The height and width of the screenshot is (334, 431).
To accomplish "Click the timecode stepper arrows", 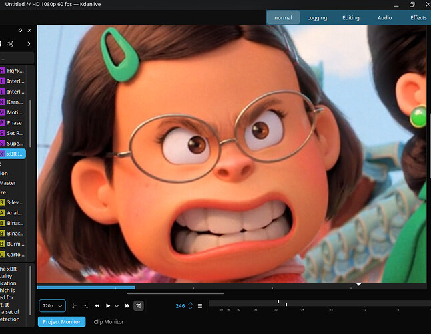I will (191, 305).
